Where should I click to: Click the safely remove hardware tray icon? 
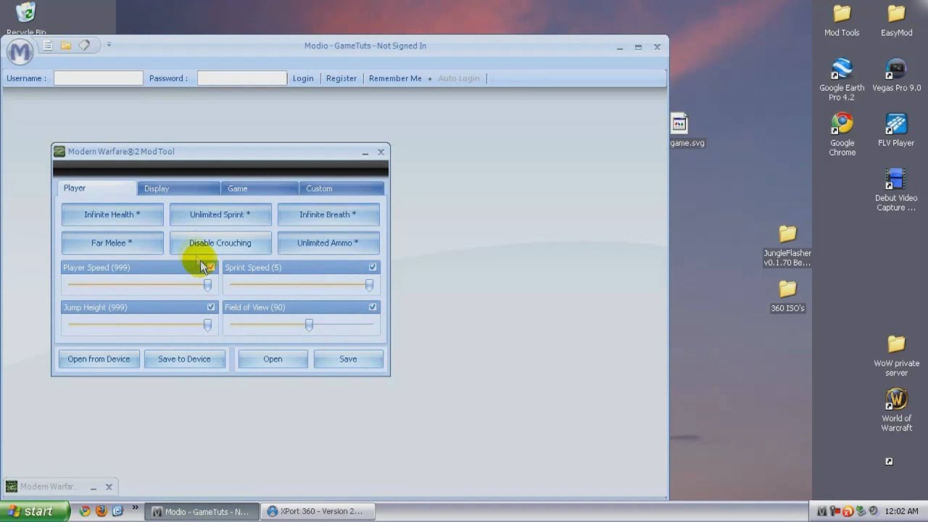pos(861,511)
